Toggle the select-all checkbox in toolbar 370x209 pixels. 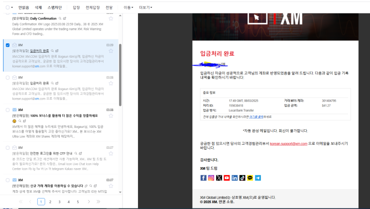[7, 7]
